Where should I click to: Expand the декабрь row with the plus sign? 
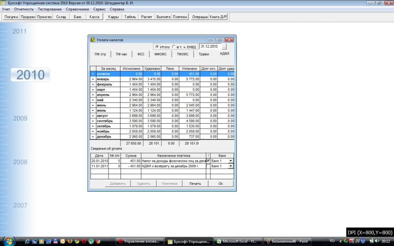93,137
